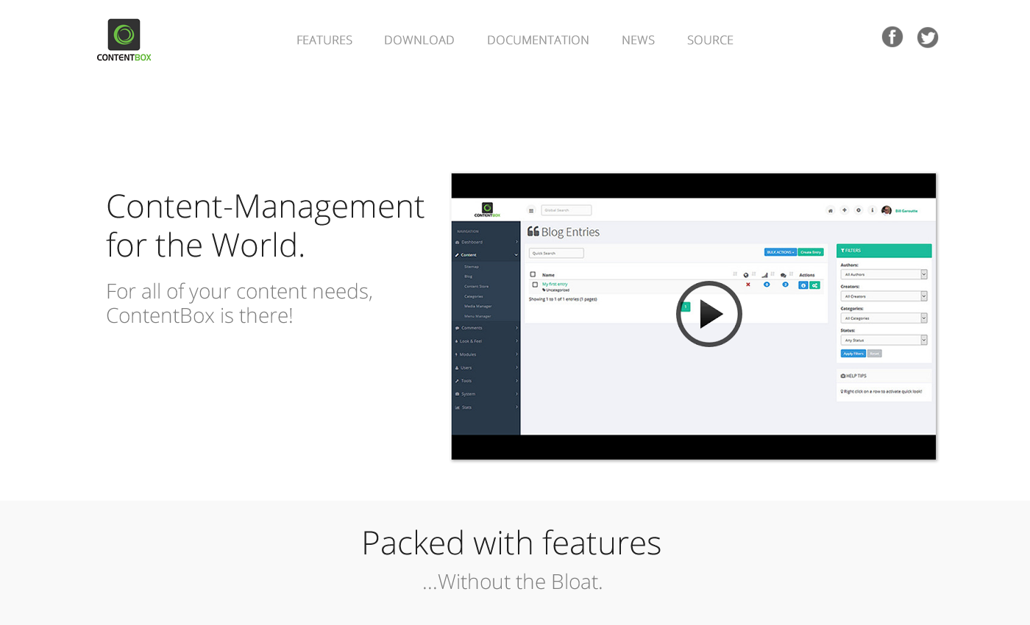The image size is (1030, 625).
Task: Click the 'ContentBox is there!' subtitle text
Action: click(x=199, y=315)
